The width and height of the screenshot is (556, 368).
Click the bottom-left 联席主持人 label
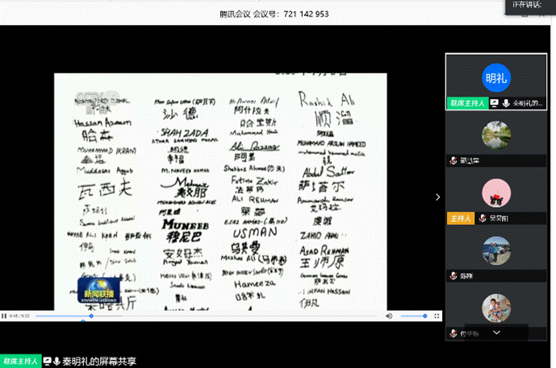pos(20,362)
